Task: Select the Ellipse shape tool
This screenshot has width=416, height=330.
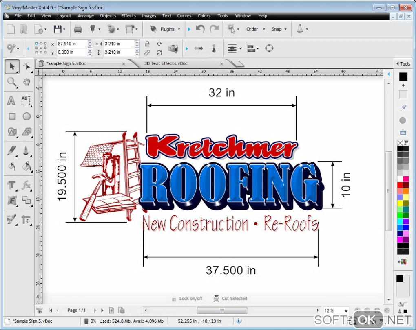Action: tap(27, 116)
